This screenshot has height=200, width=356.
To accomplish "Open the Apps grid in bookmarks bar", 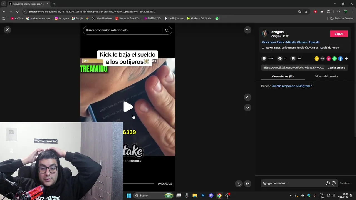I will pos(4,19).
